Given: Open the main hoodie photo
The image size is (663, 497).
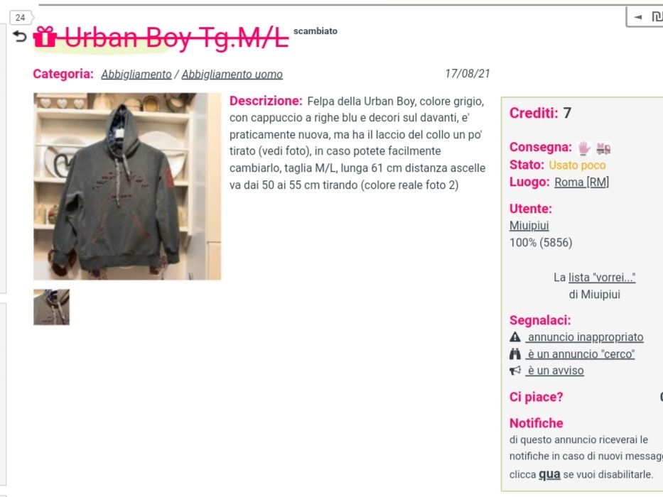Looking at the screenshot, I should (x=127, y=186).
